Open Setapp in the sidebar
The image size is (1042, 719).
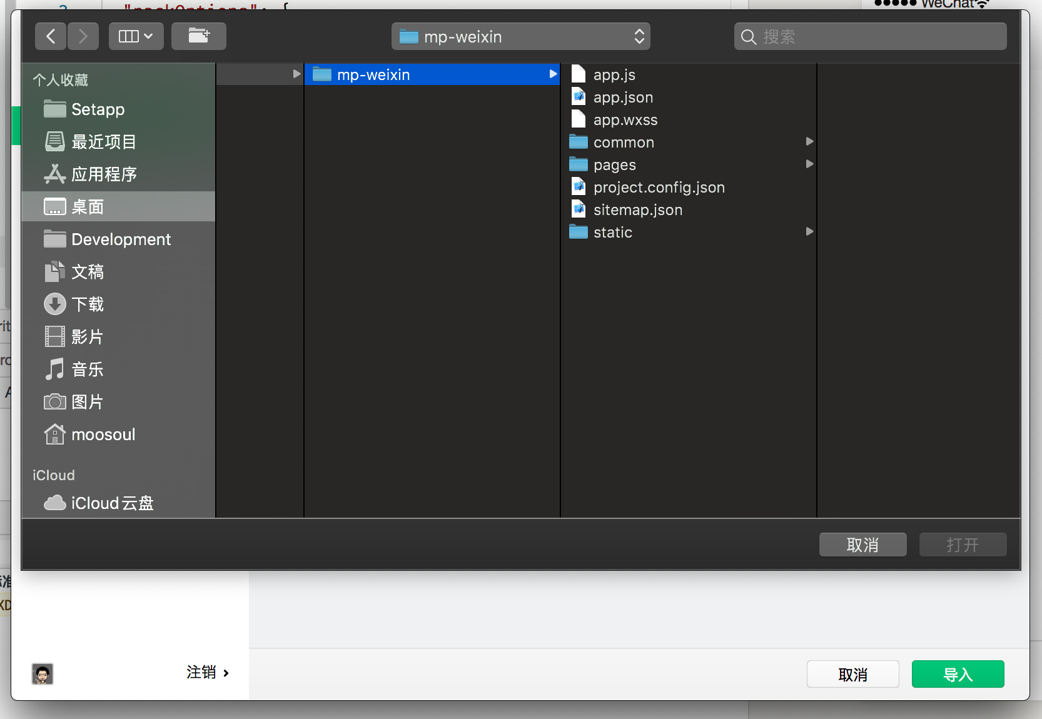click(118, 109)
